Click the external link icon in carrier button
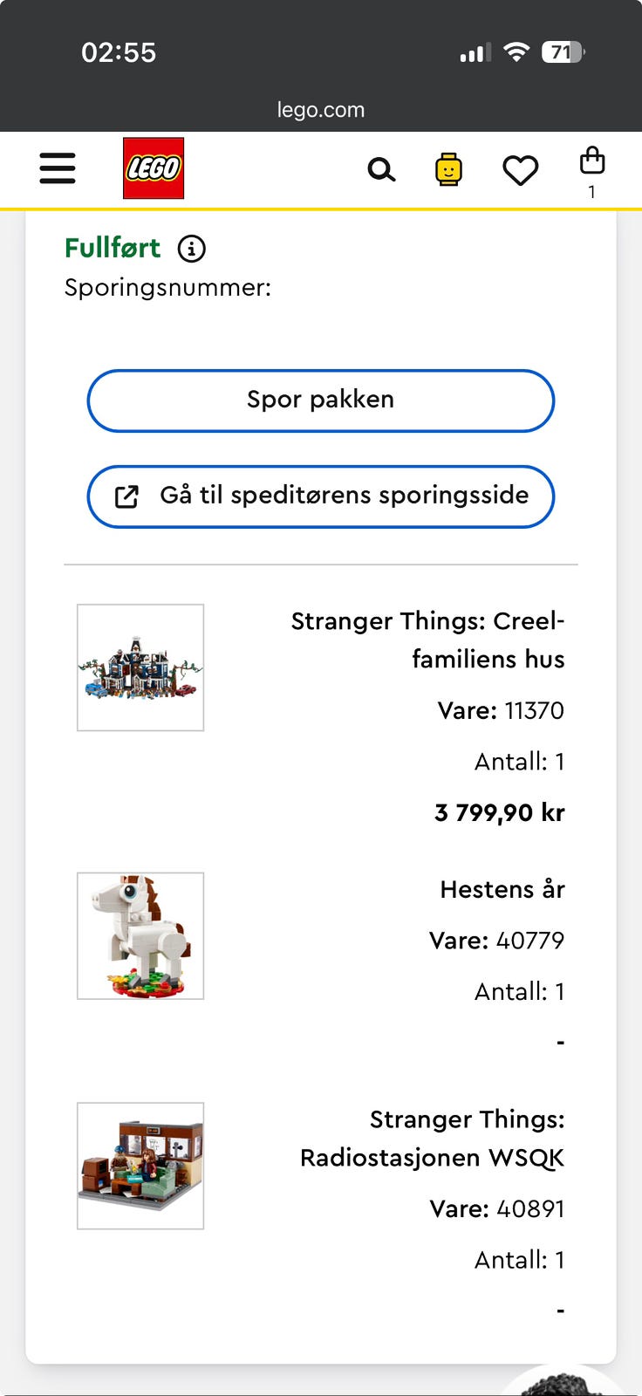This screenshot has width=642, height=1396. (127, 496)
